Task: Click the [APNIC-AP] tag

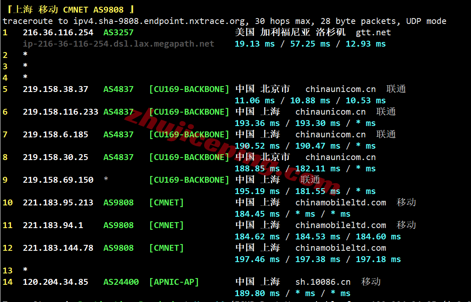Action: point(174,282)
